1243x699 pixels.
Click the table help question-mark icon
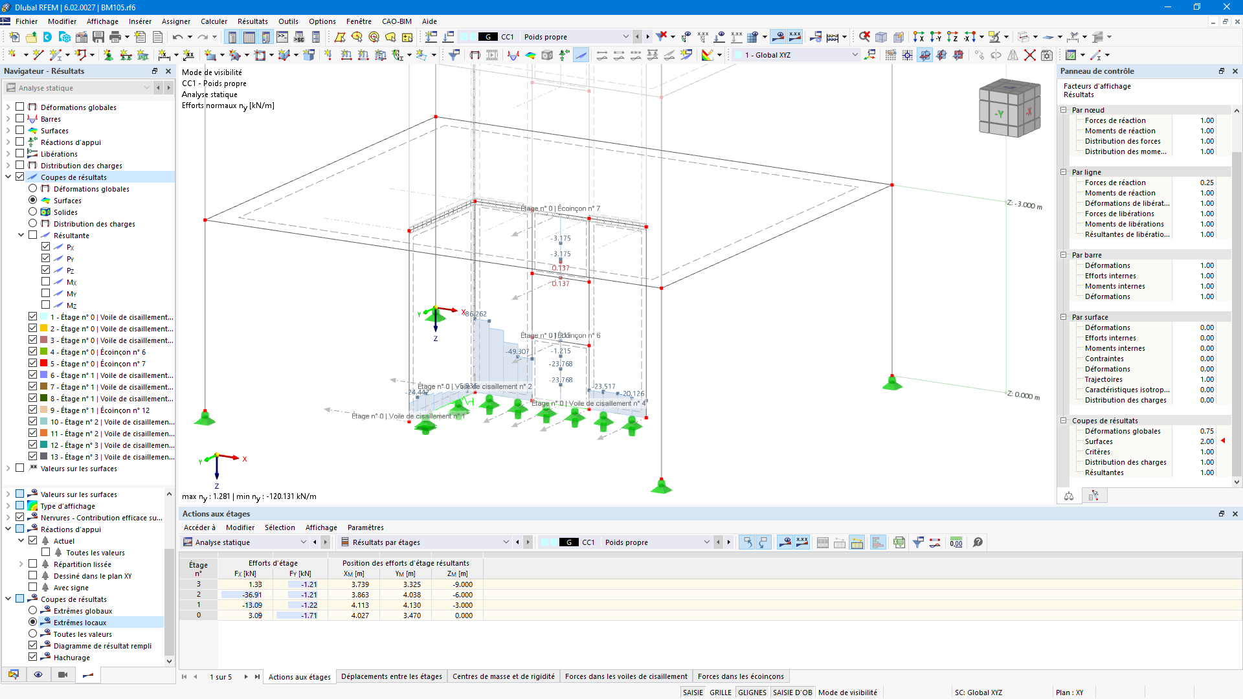tap(978, 542)
